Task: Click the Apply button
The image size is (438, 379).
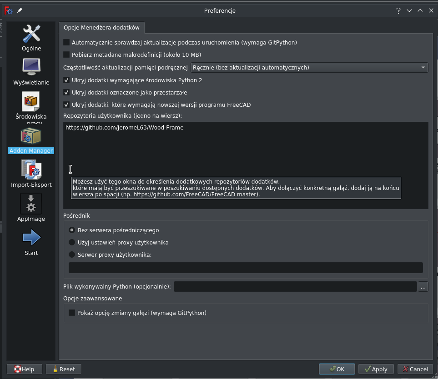Action: (376, 369)
